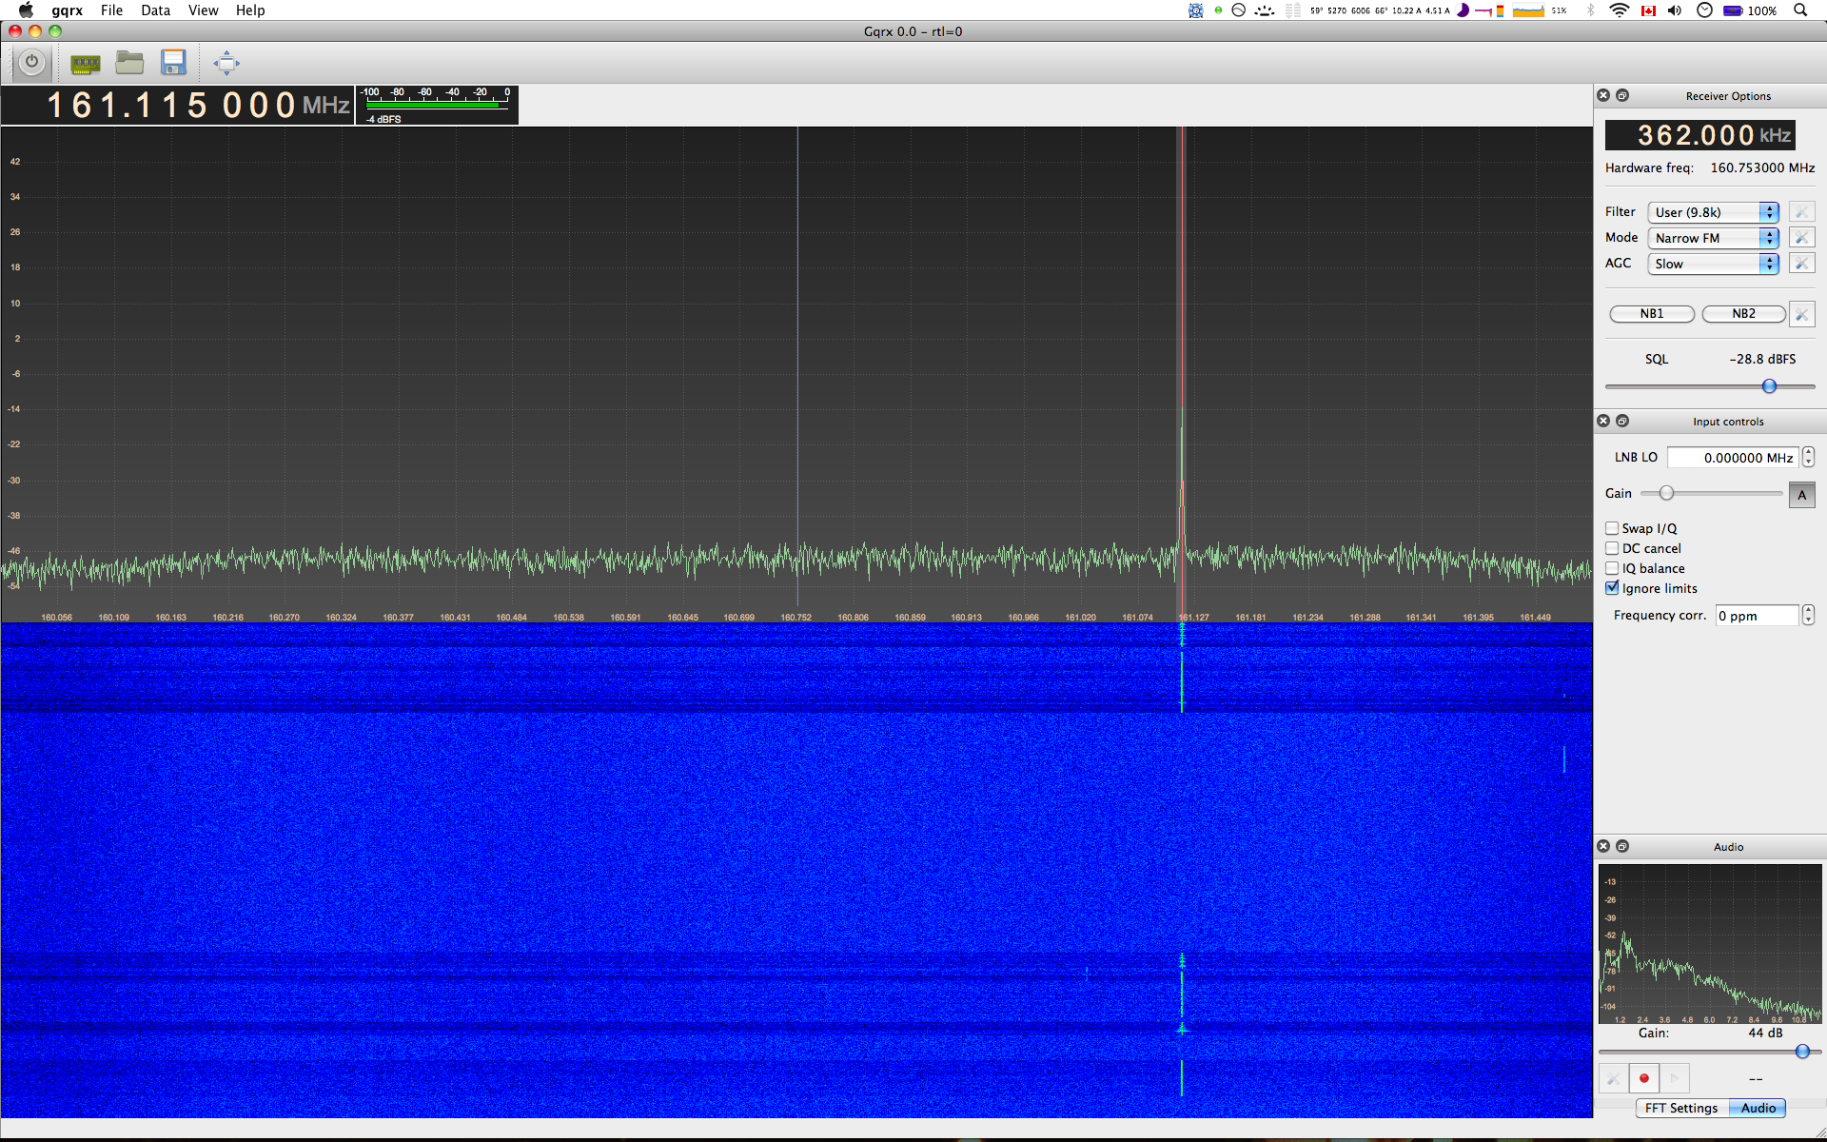Viewport: 1827px width, 1142px height.
Task: Open the AGC dropdown showing Slow
Action: click(1712, 264)
